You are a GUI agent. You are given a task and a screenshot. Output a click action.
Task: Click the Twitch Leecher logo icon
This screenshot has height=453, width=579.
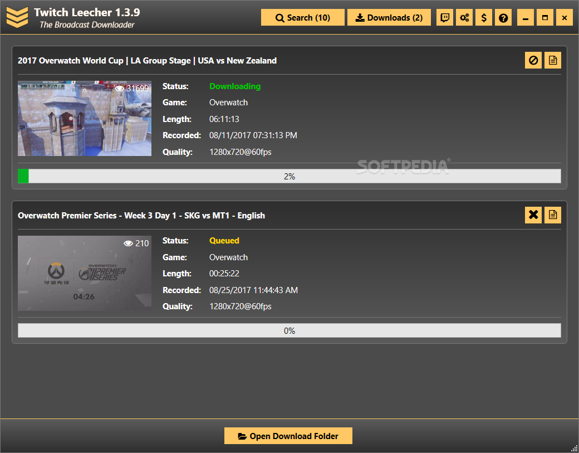(17, 17)
